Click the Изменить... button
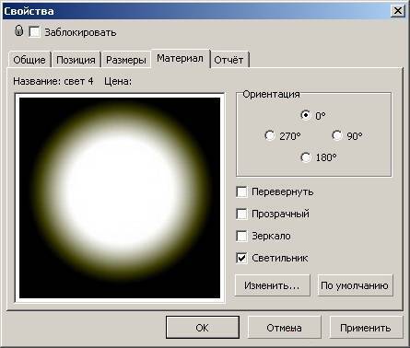Image resolution: width=410 pixels, height=348 pixels. coord(272,285)
